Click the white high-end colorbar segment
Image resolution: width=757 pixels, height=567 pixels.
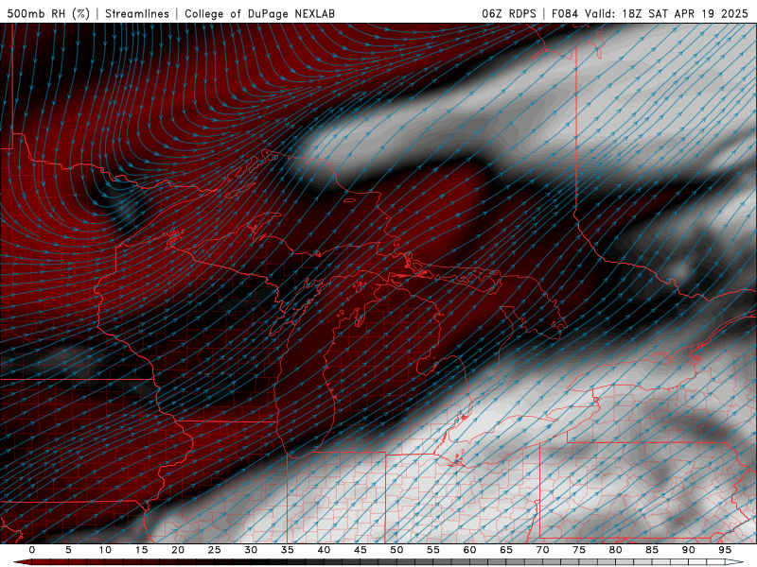coord(734,562)
